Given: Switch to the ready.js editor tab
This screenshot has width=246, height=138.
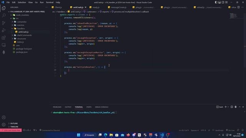Looking at the screenshot, I should click(x=96, y=7).
